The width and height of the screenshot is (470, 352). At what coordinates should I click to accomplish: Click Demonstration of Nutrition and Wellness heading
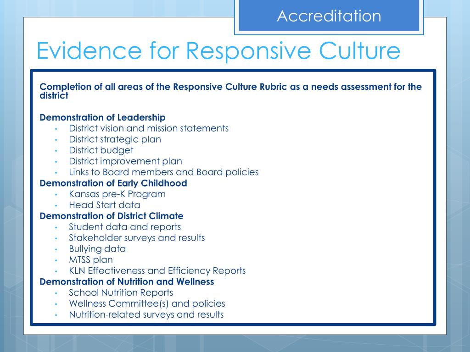pos(127,282)
